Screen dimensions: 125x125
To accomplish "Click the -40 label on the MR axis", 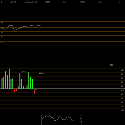I will tap(122, 98).
